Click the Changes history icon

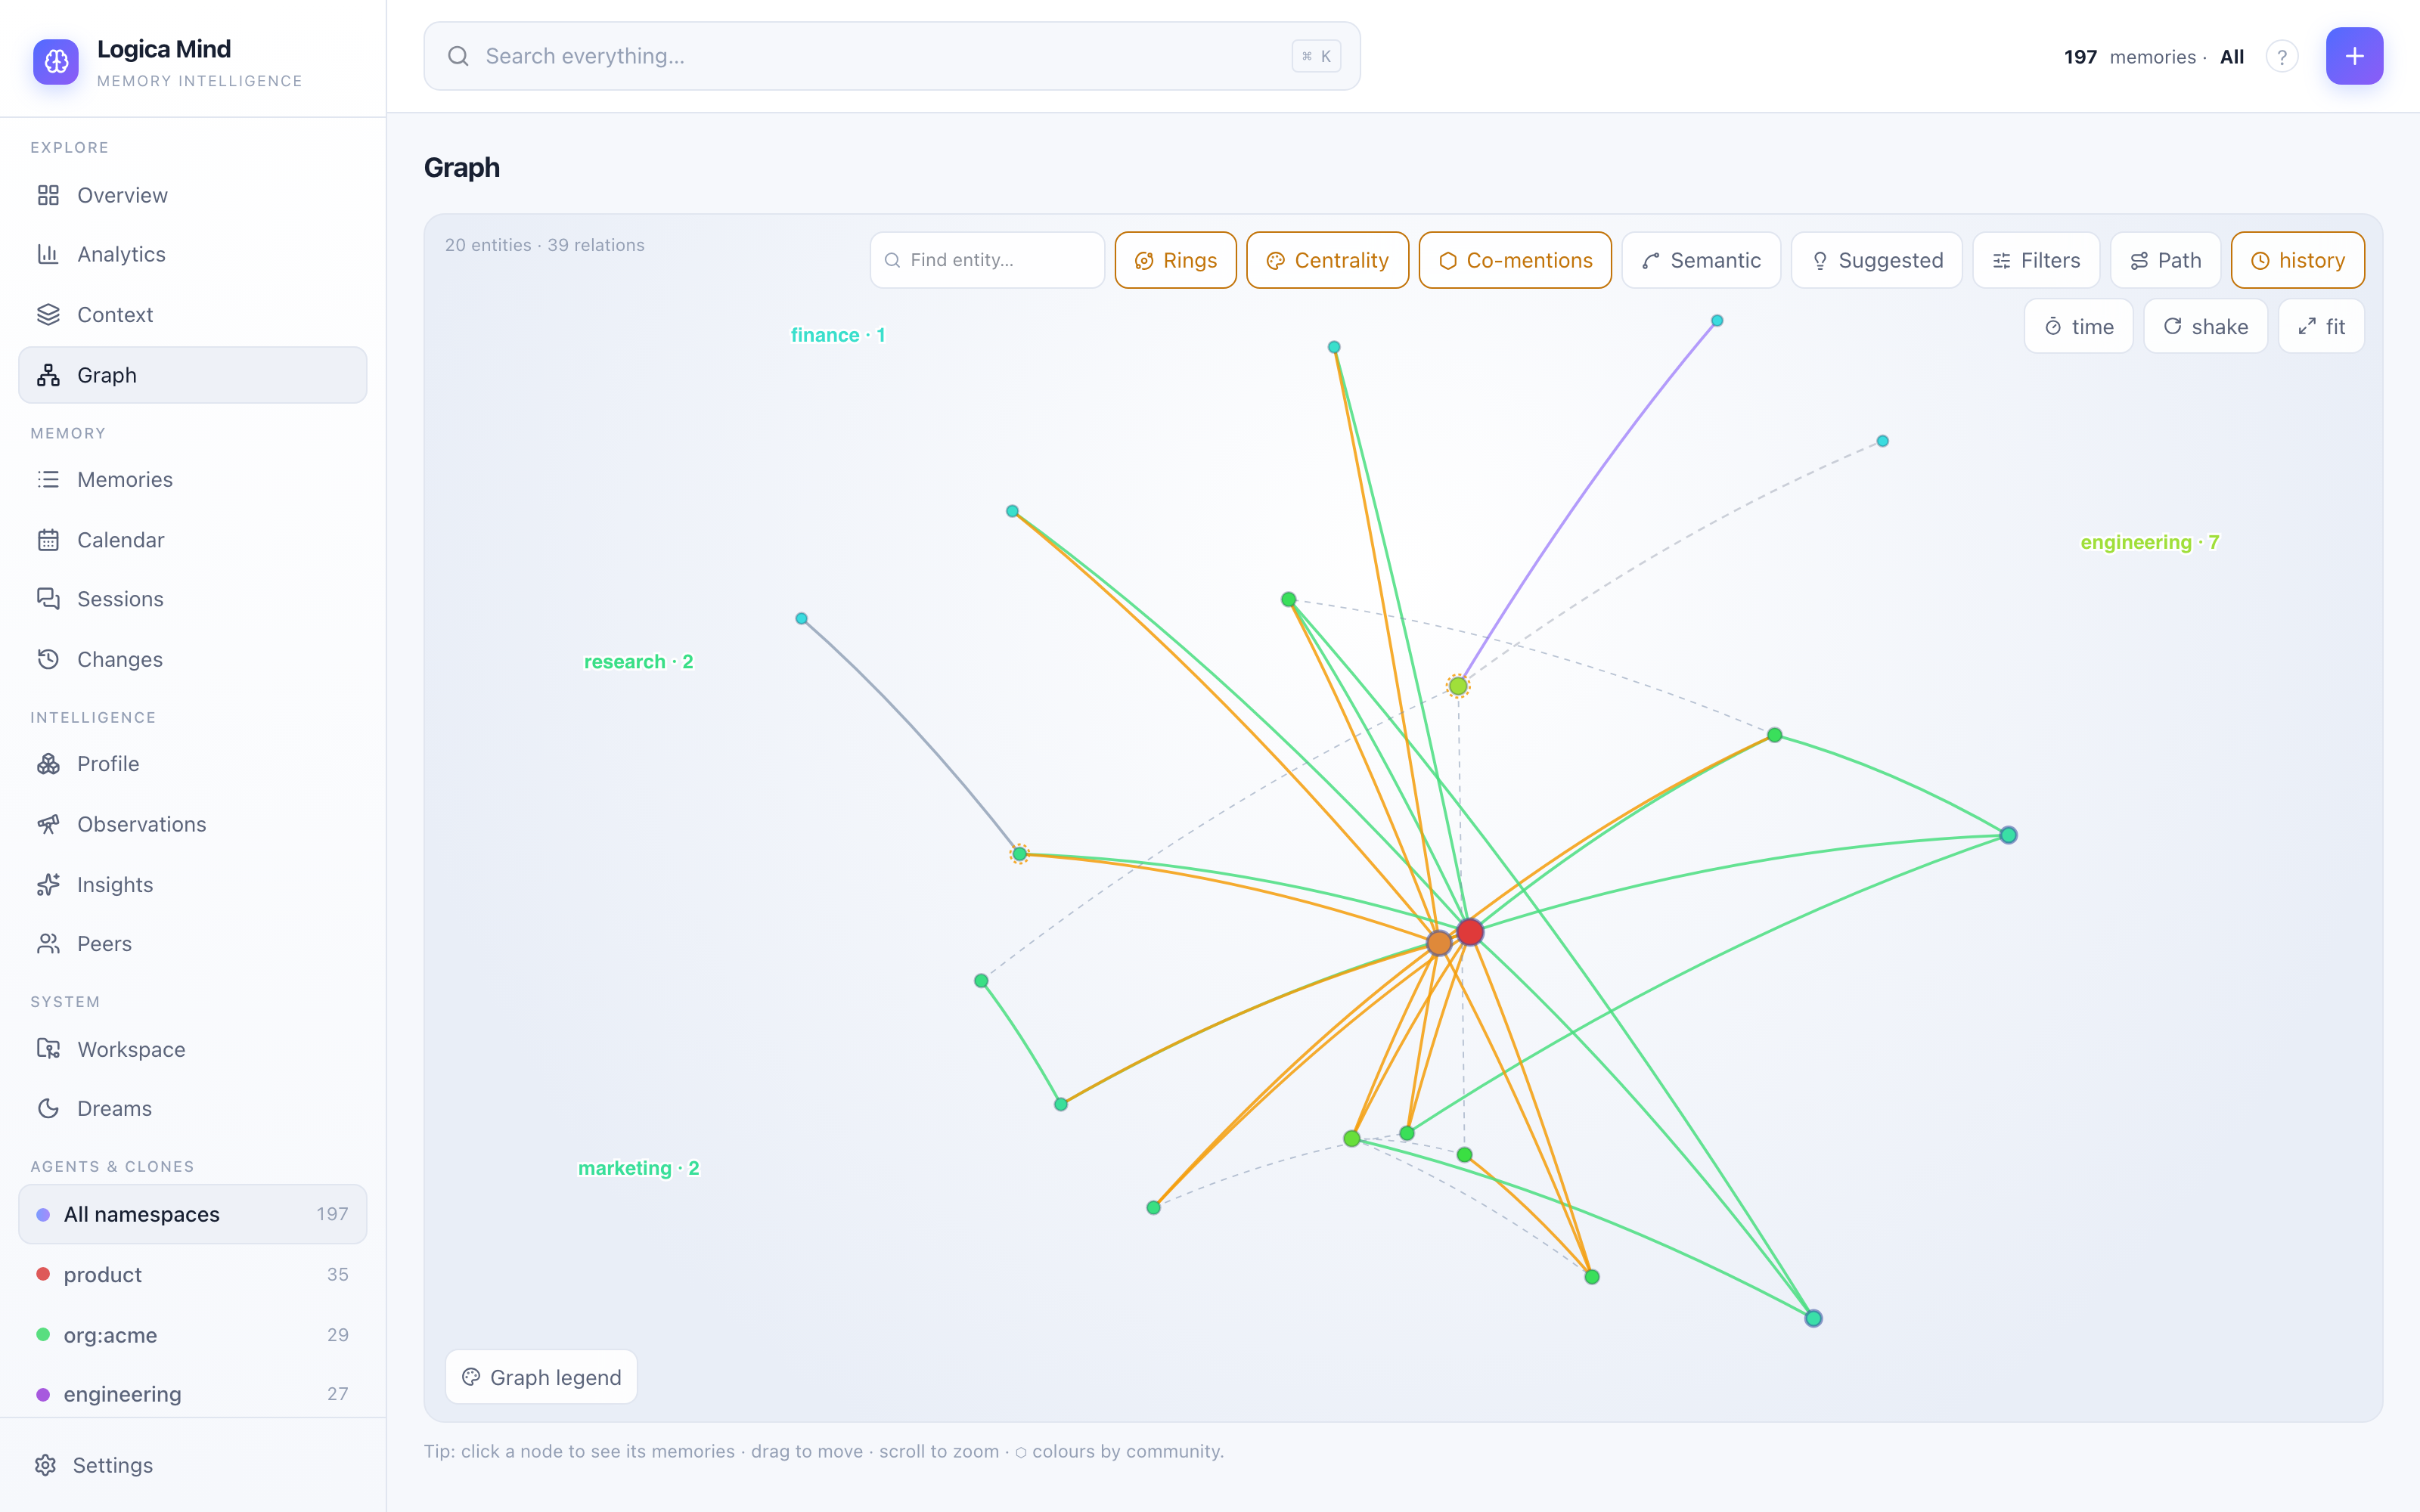click(x=48, y=659)
